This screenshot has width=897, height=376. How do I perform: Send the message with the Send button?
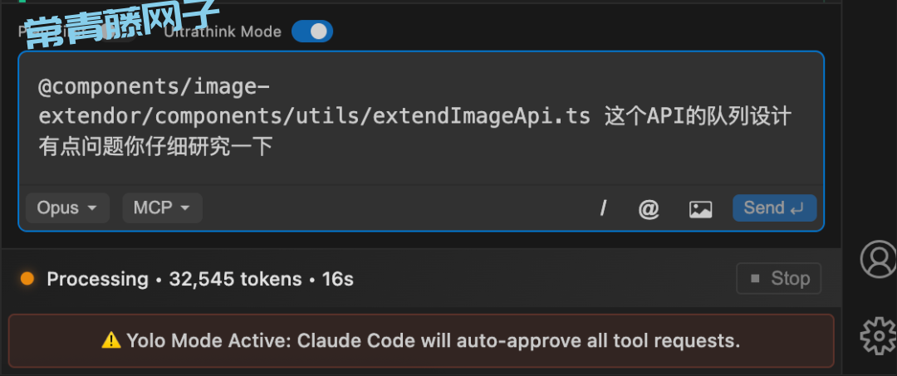click(x=775, y=208)
